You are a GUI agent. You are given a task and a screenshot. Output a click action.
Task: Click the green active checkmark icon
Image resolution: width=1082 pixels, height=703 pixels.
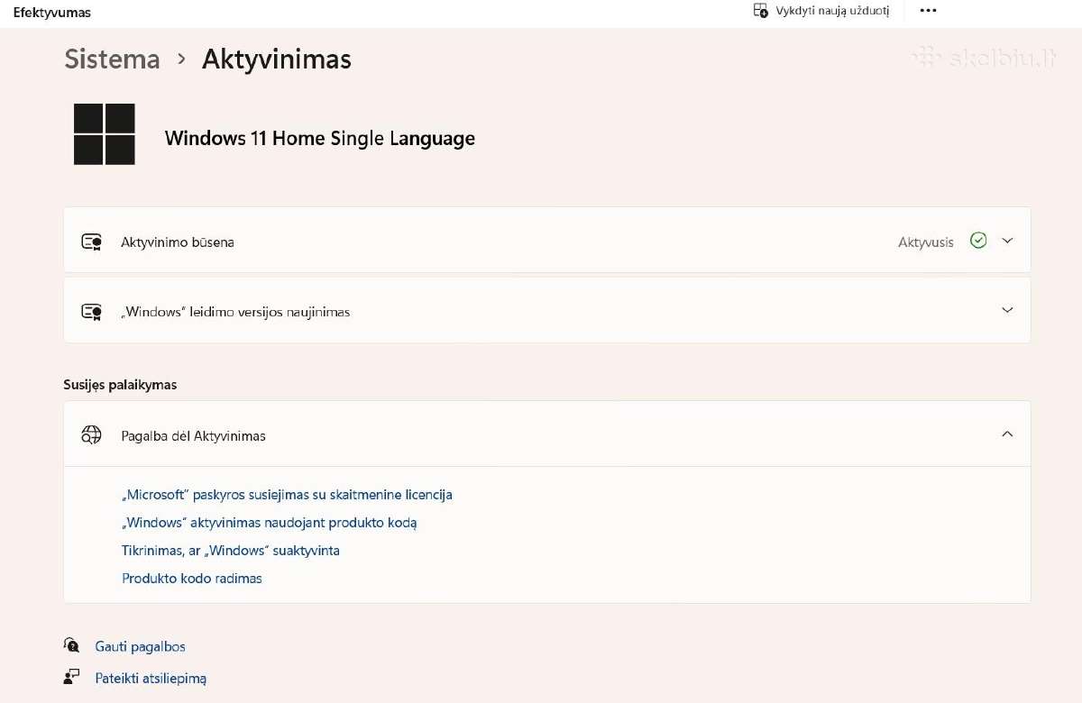978,241
